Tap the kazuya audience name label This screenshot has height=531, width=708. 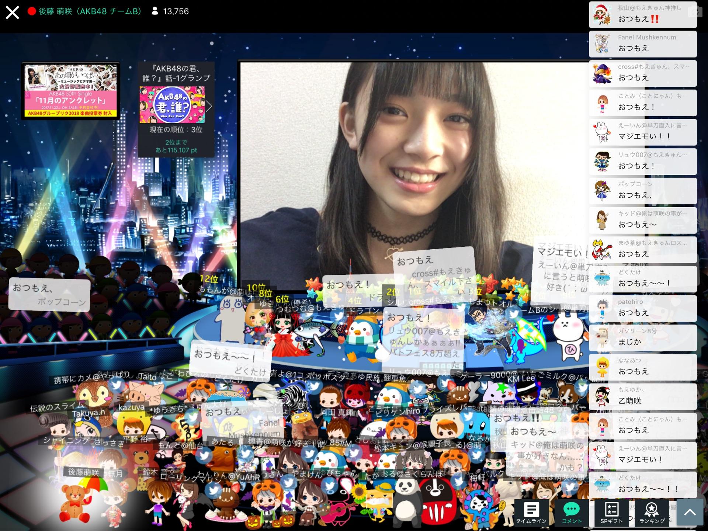131,407
